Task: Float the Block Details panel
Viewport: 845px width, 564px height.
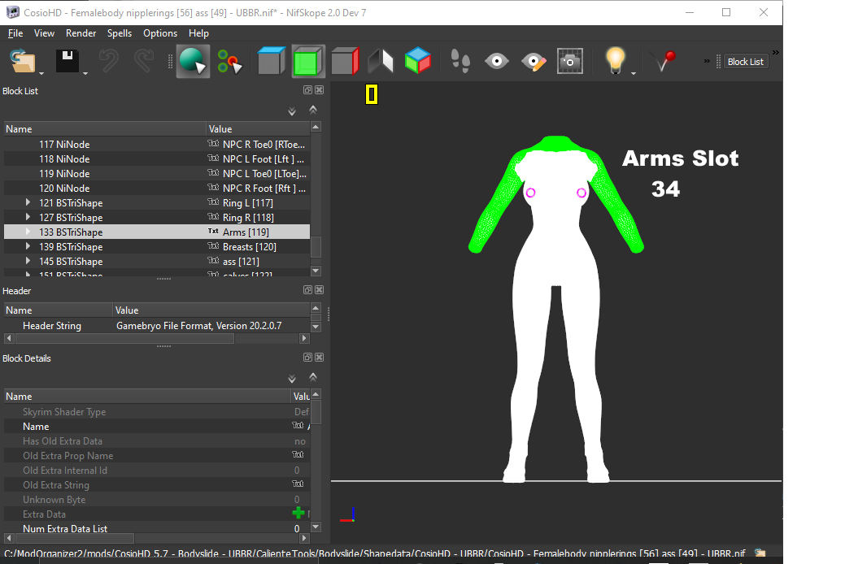Action: [x=307, y=357]
